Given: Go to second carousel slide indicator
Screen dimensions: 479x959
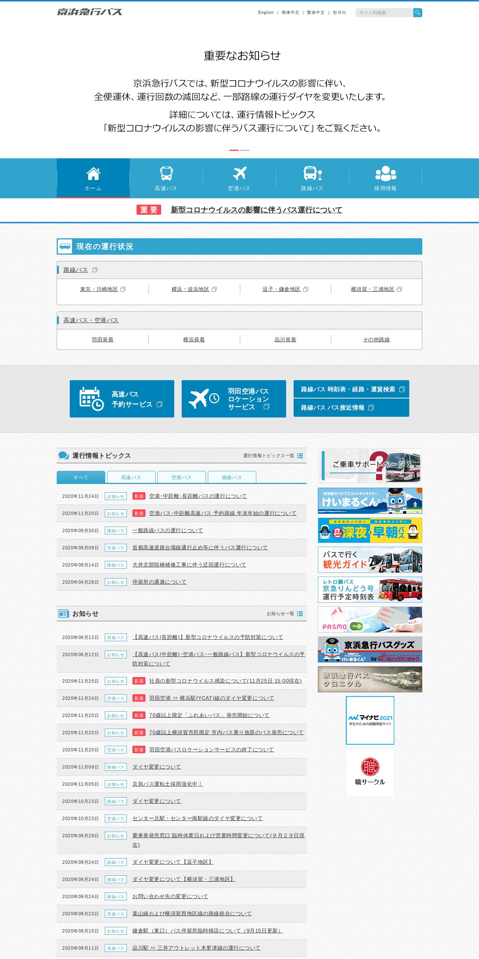Looking at the screenshot, I should tap(245, 150).
